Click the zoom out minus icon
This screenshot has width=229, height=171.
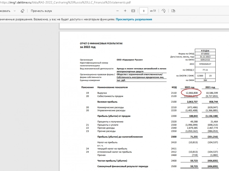118,11
